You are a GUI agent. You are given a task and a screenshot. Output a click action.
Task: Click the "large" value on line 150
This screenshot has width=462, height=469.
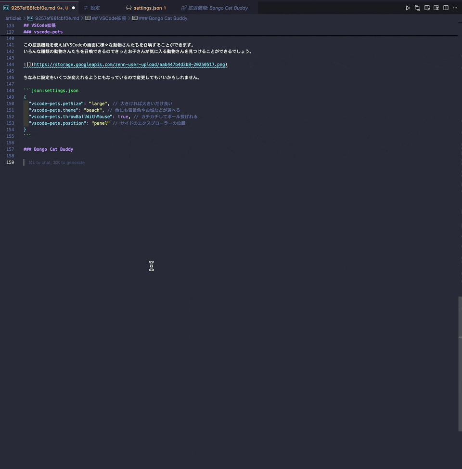(98, 104)
